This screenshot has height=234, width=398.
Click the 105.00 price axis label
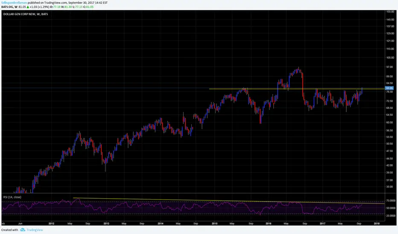pyautogui.click(x=390, y=58)
